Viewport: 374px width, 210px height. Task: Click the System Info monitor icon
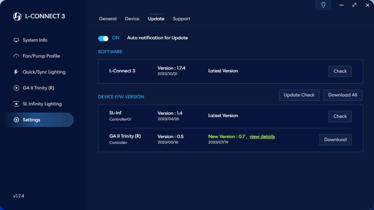point(16,40)
